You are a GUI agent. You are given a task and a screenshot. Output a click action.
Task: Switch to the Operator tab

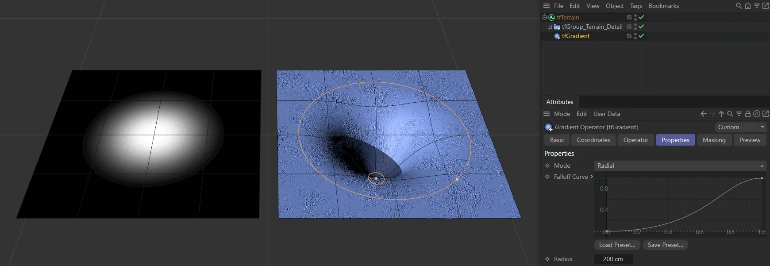click(635, 140)
